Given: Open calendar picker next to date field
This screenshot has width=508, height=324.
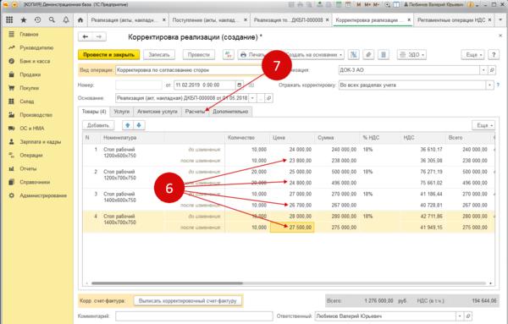Looking at the screenshot, I should pyautogui.click(x=239, y=85).
